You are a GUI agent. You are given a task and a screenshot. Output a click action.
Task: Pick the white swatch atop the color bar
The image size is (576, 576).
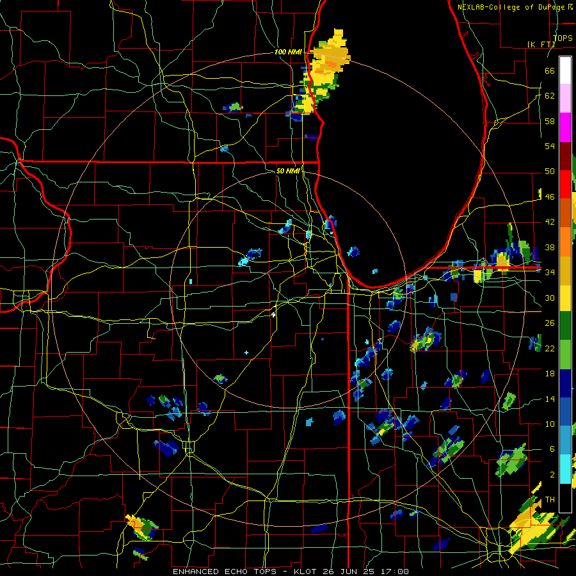pos(565,70)
